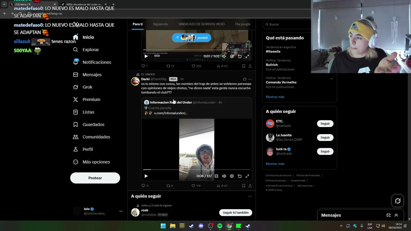This screenshot has width=411, height=231.
Task: Open options for Comando Vermelho trend
Action: [331, 79]
